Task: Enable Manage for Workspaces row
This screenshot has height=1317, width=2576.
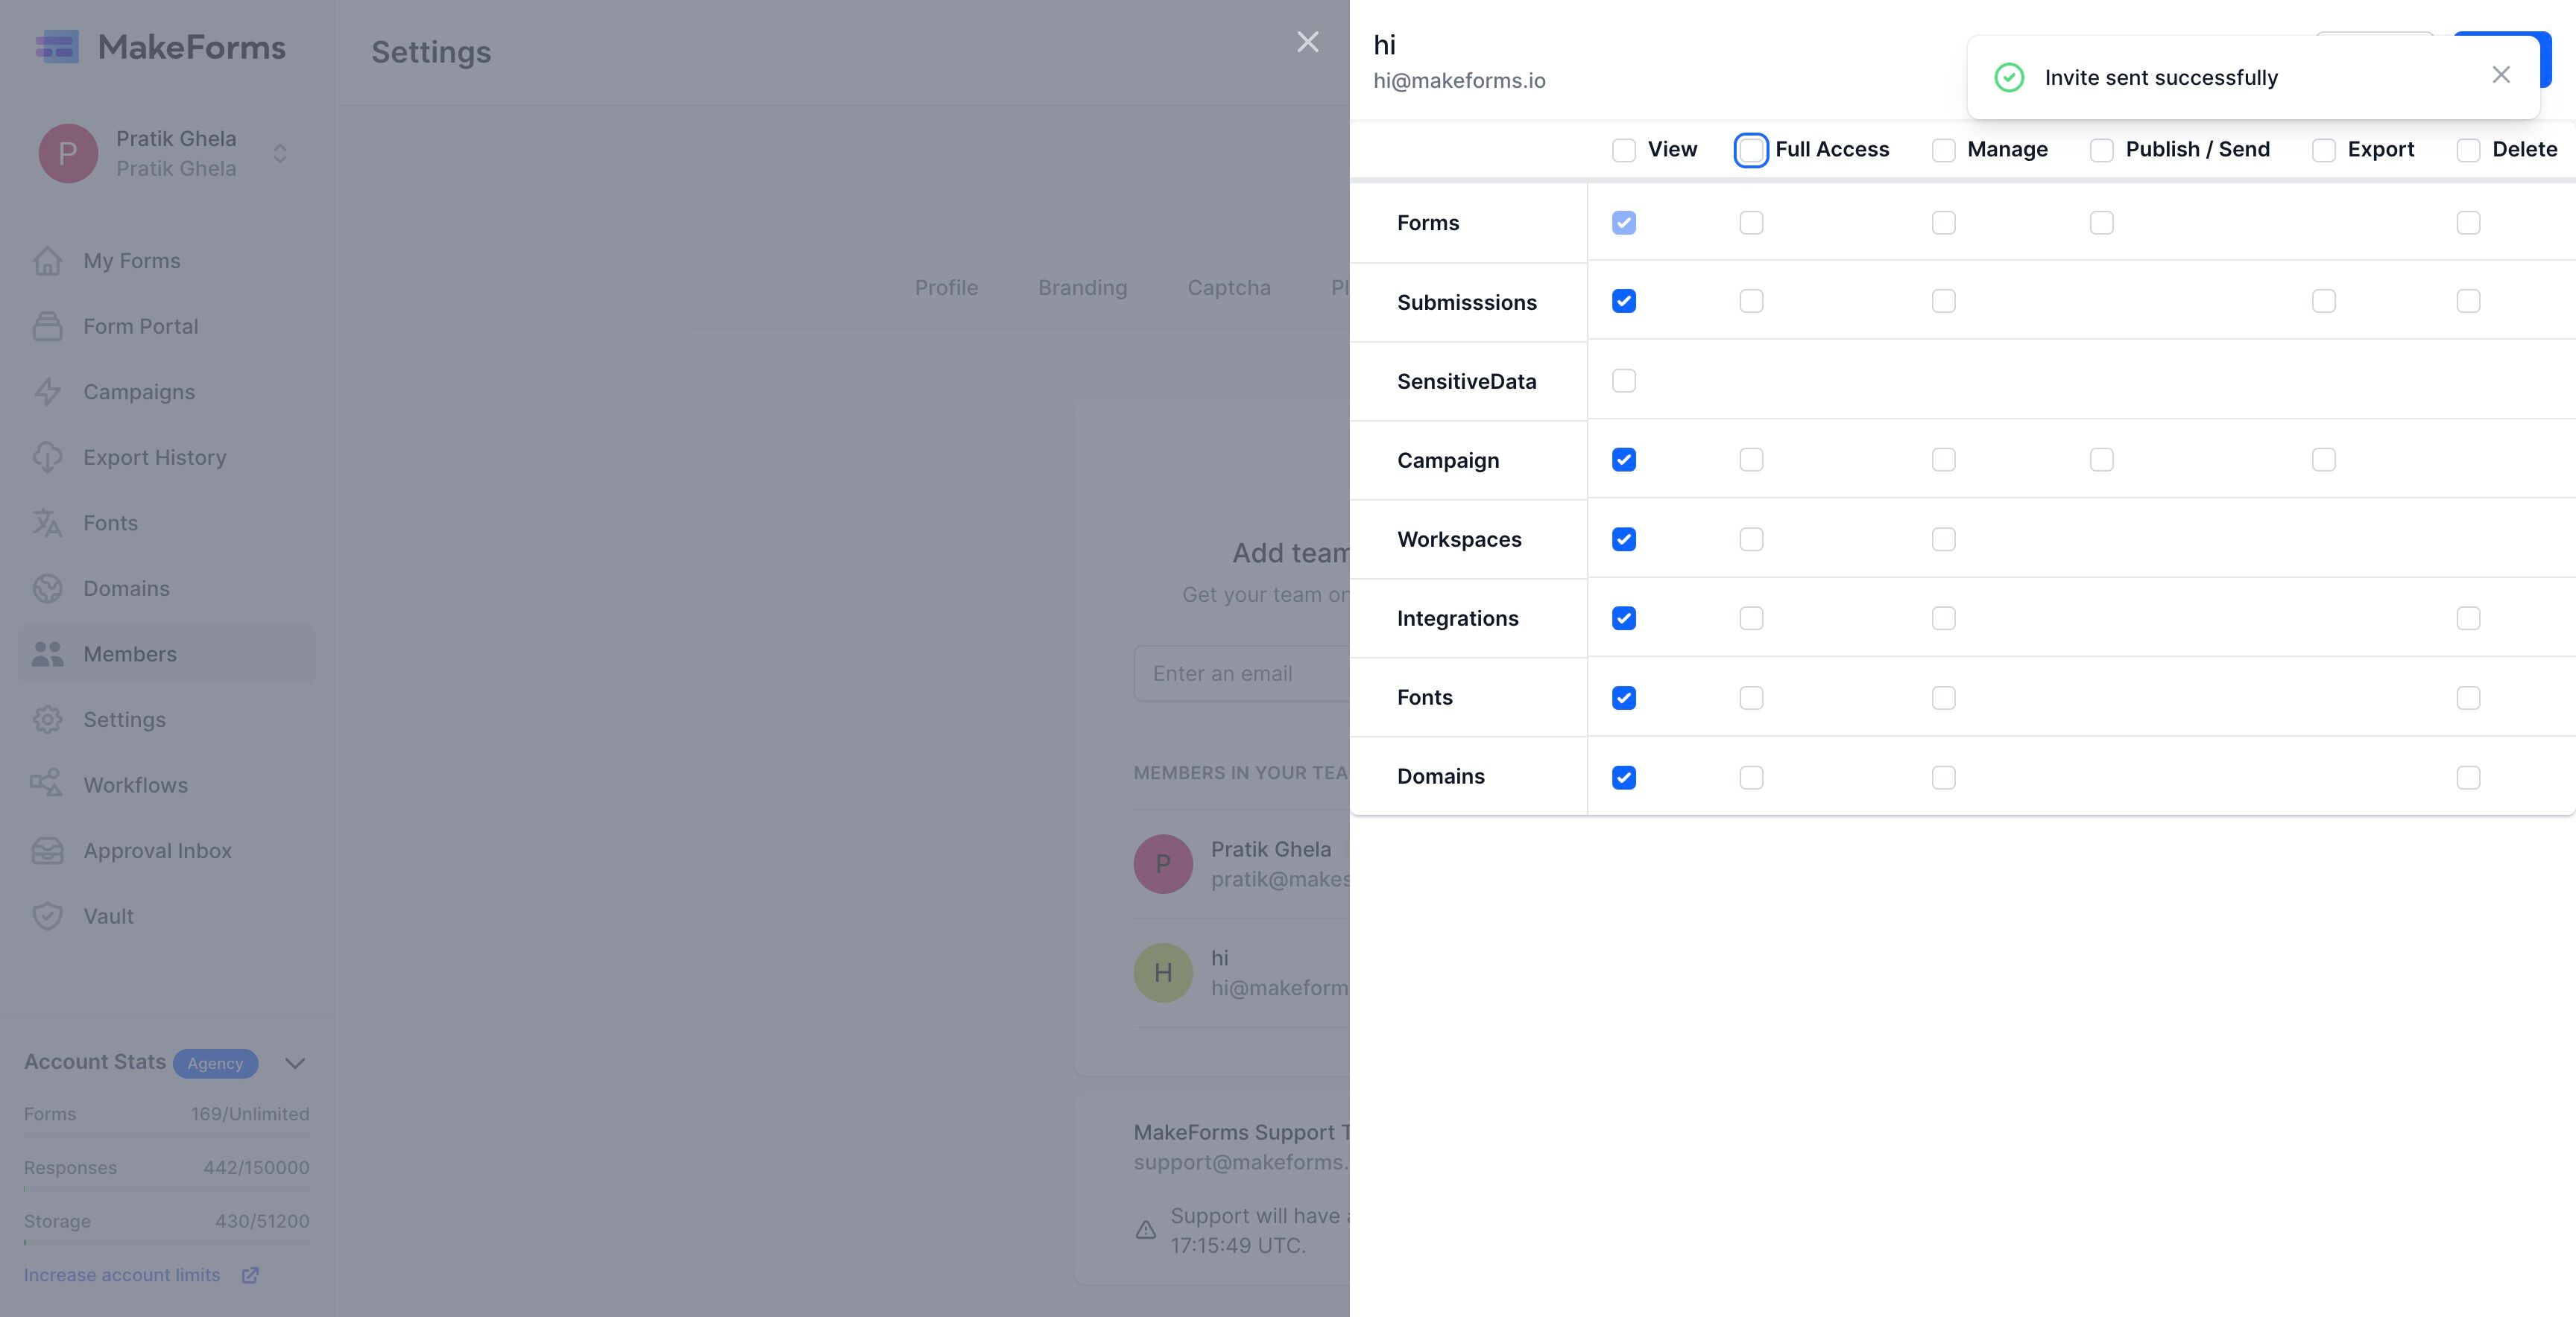Action: pyautogui.click(x=1943, y=539)
